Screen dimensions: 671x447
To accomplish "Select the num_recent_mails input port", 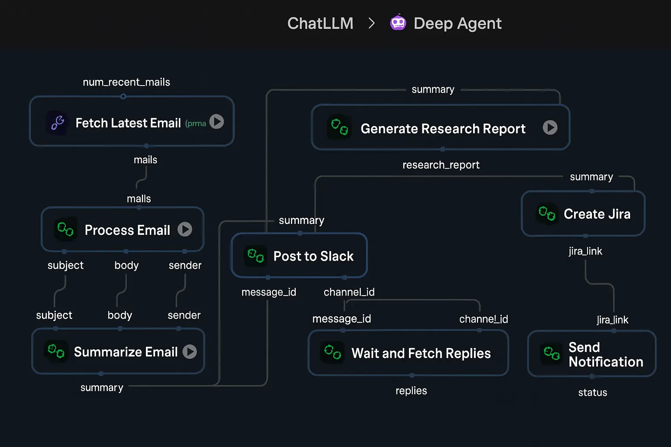I will (x=123, y=96).
